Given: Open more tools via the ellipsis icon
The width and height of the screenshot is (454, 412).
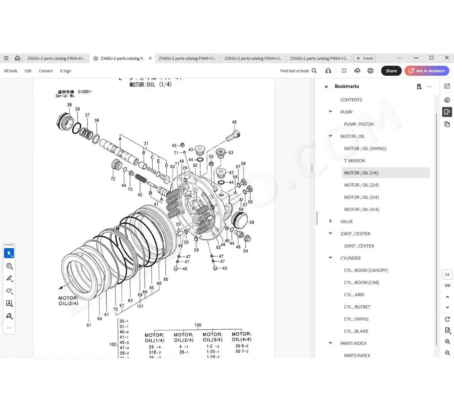Looking at the screenshot, I should click(9, 328).
